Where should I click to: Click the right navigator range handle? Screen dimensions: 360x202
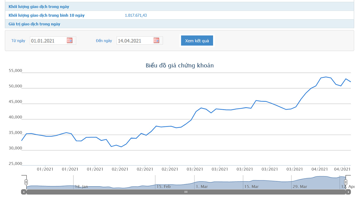click(346, 182)
